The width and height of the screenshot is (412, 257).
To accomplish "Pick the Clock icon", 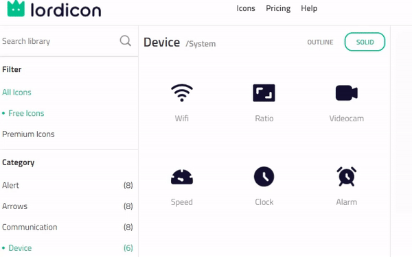I will tap(264, 177).
